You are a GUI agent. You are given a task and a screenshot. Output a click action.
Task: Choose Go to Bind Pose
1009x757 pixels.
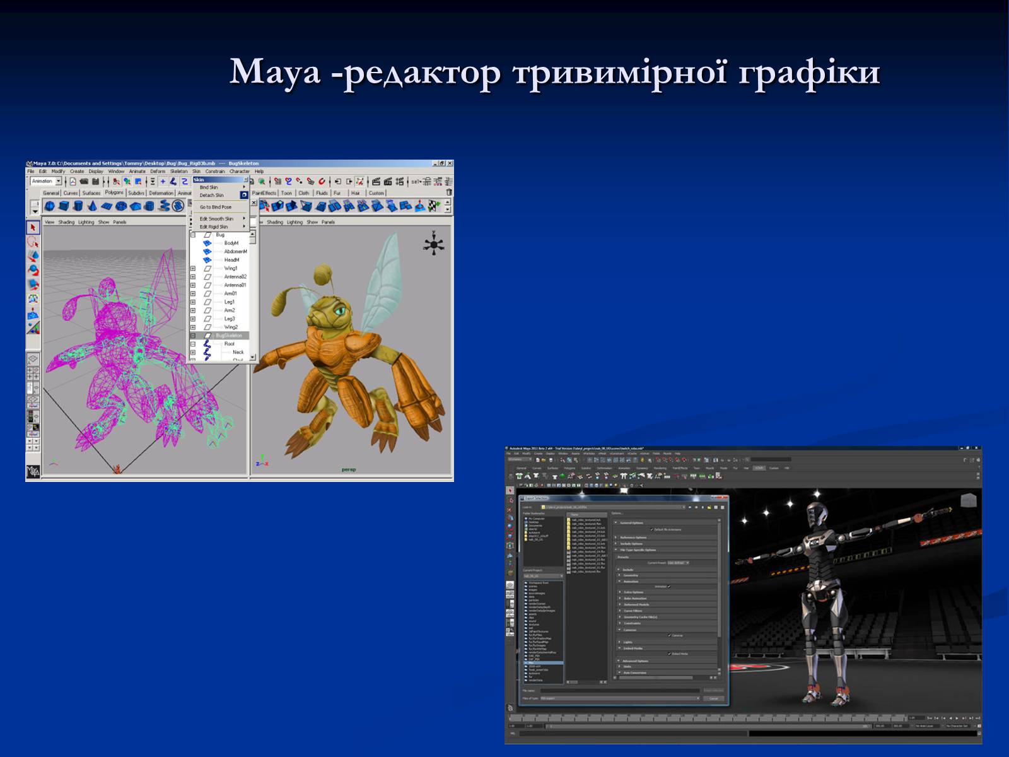coord(216,207)
